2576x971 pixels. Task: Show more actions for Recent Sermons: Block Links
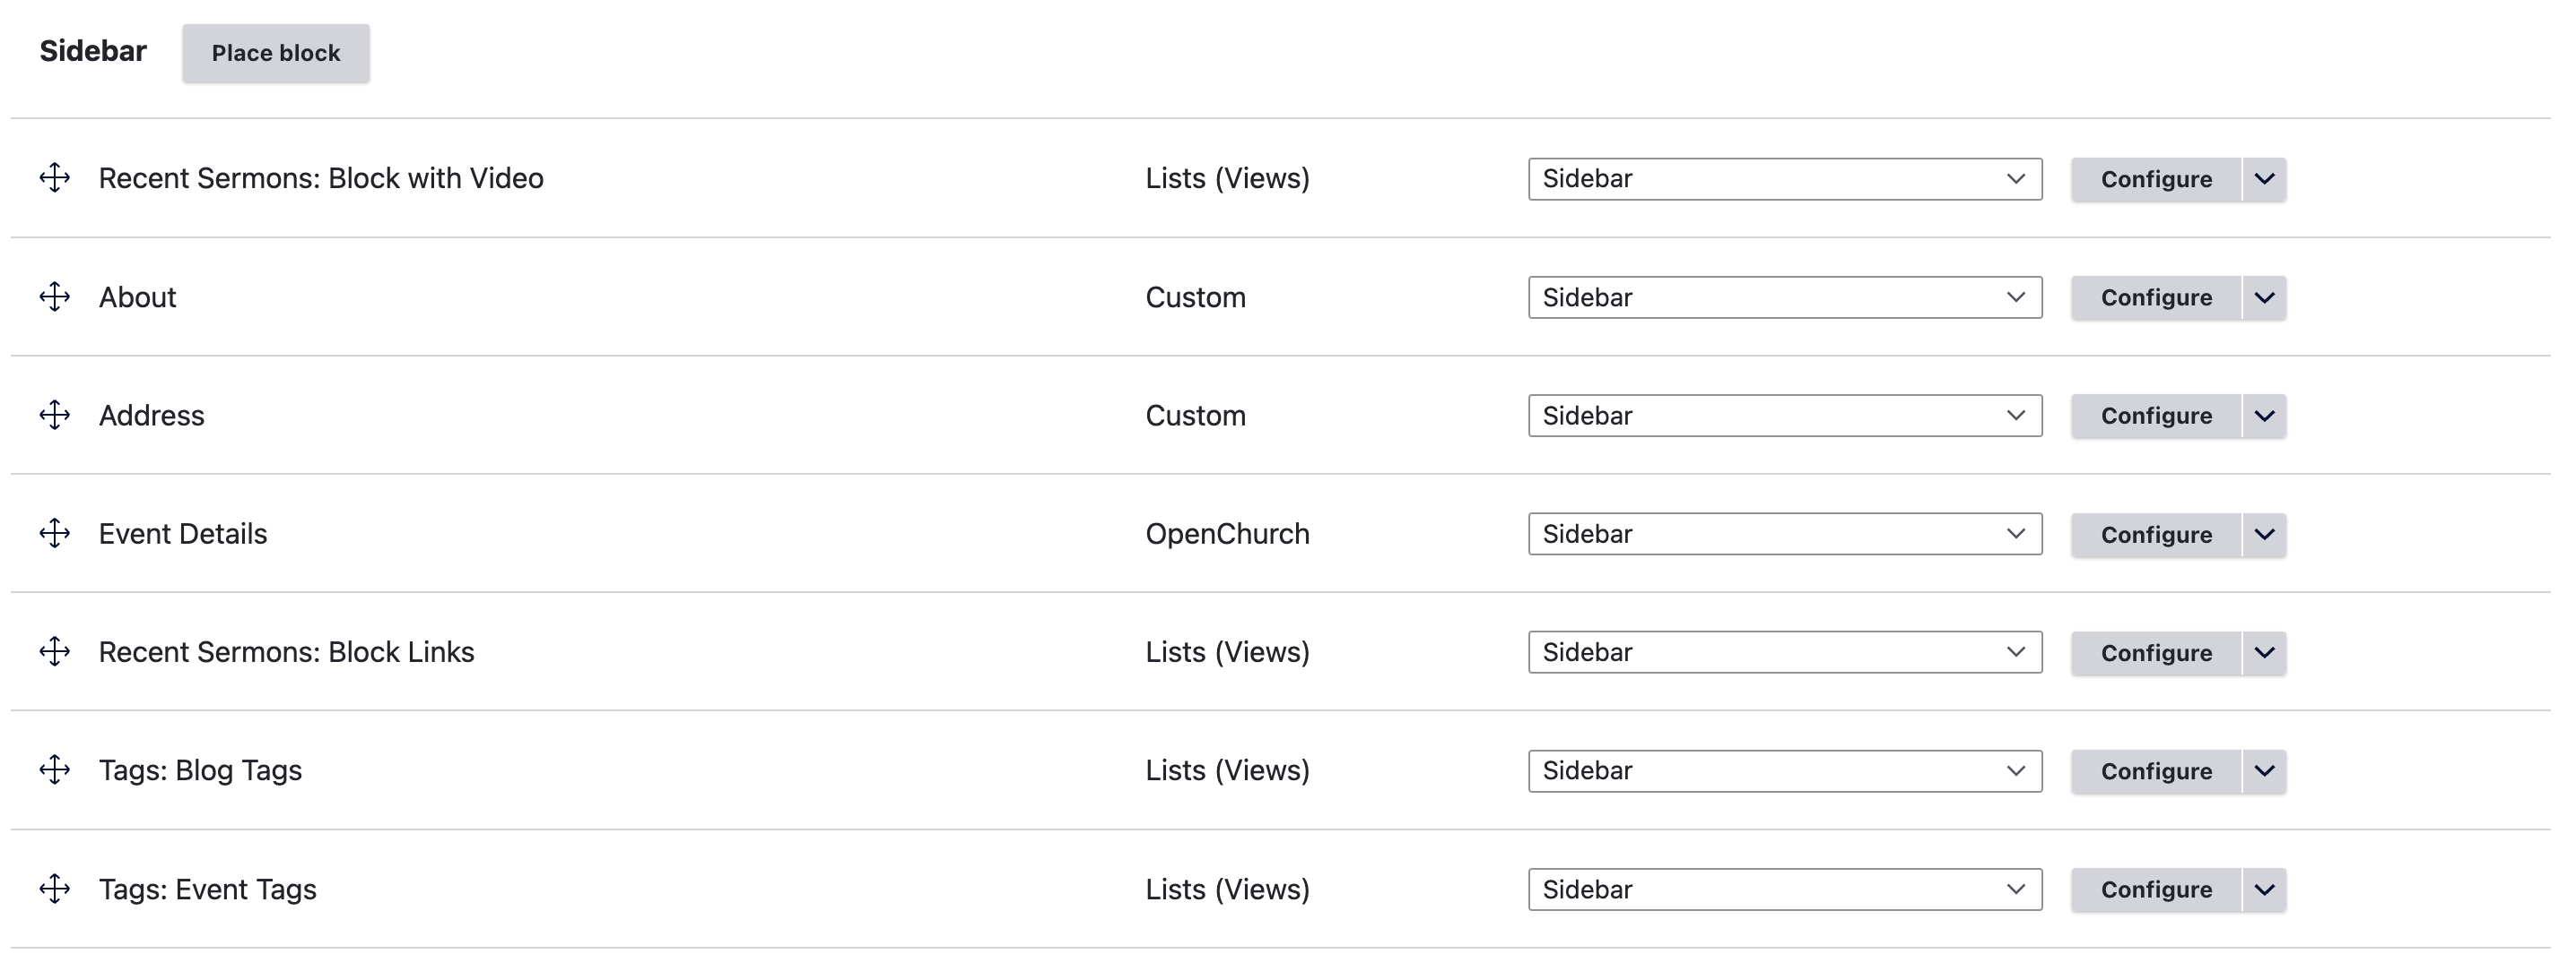(x=2264, y=653)
